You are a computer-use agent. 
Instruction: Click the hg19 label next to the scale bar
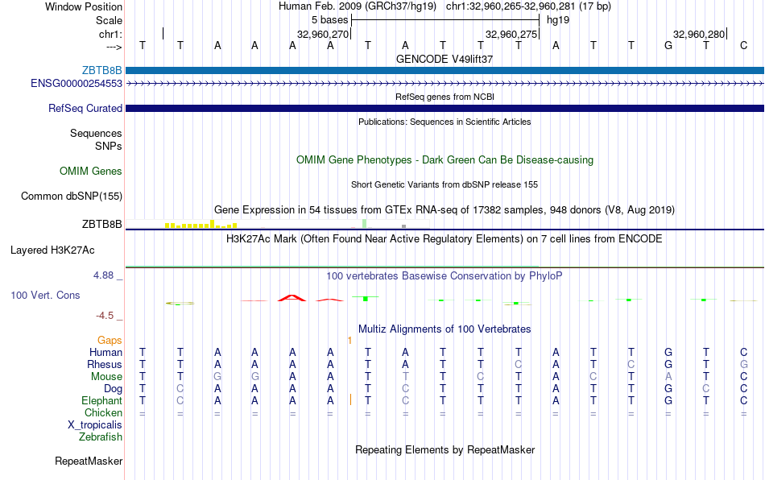click(558, 20)
